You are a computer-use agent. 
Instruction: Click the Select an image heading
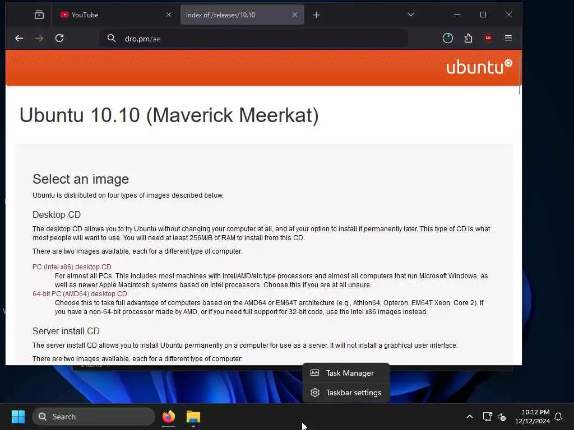point(81,179)
